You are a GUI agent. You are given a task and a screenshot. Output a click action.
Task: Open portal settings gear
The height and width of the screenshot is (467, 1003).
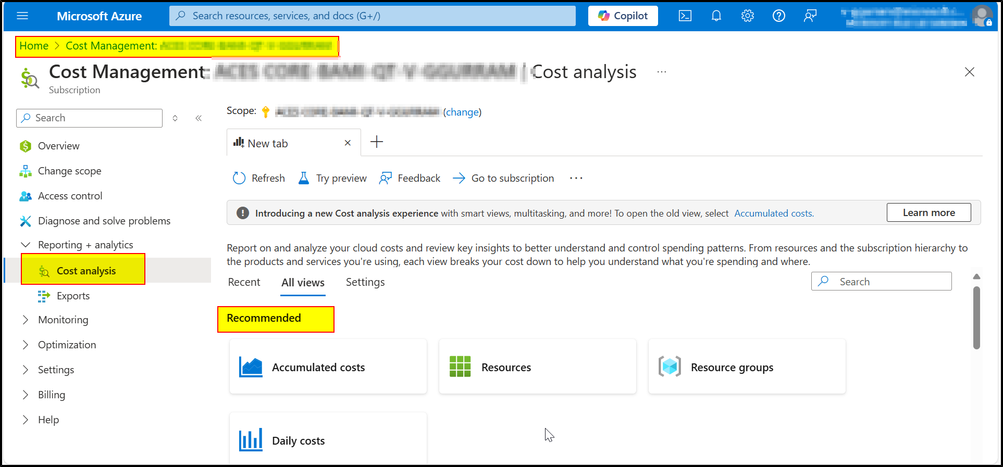(748, 16)
